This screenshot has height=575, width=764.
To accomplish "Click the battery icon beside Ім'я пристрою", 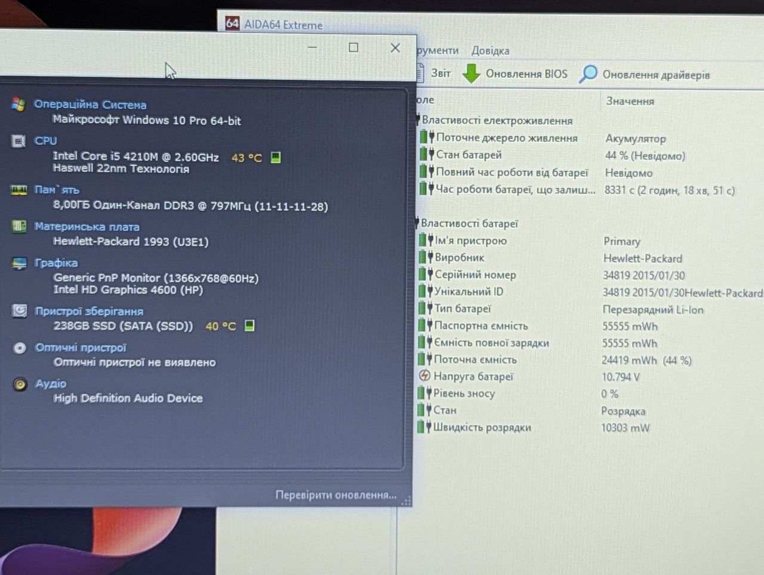I will click(426, 241).
